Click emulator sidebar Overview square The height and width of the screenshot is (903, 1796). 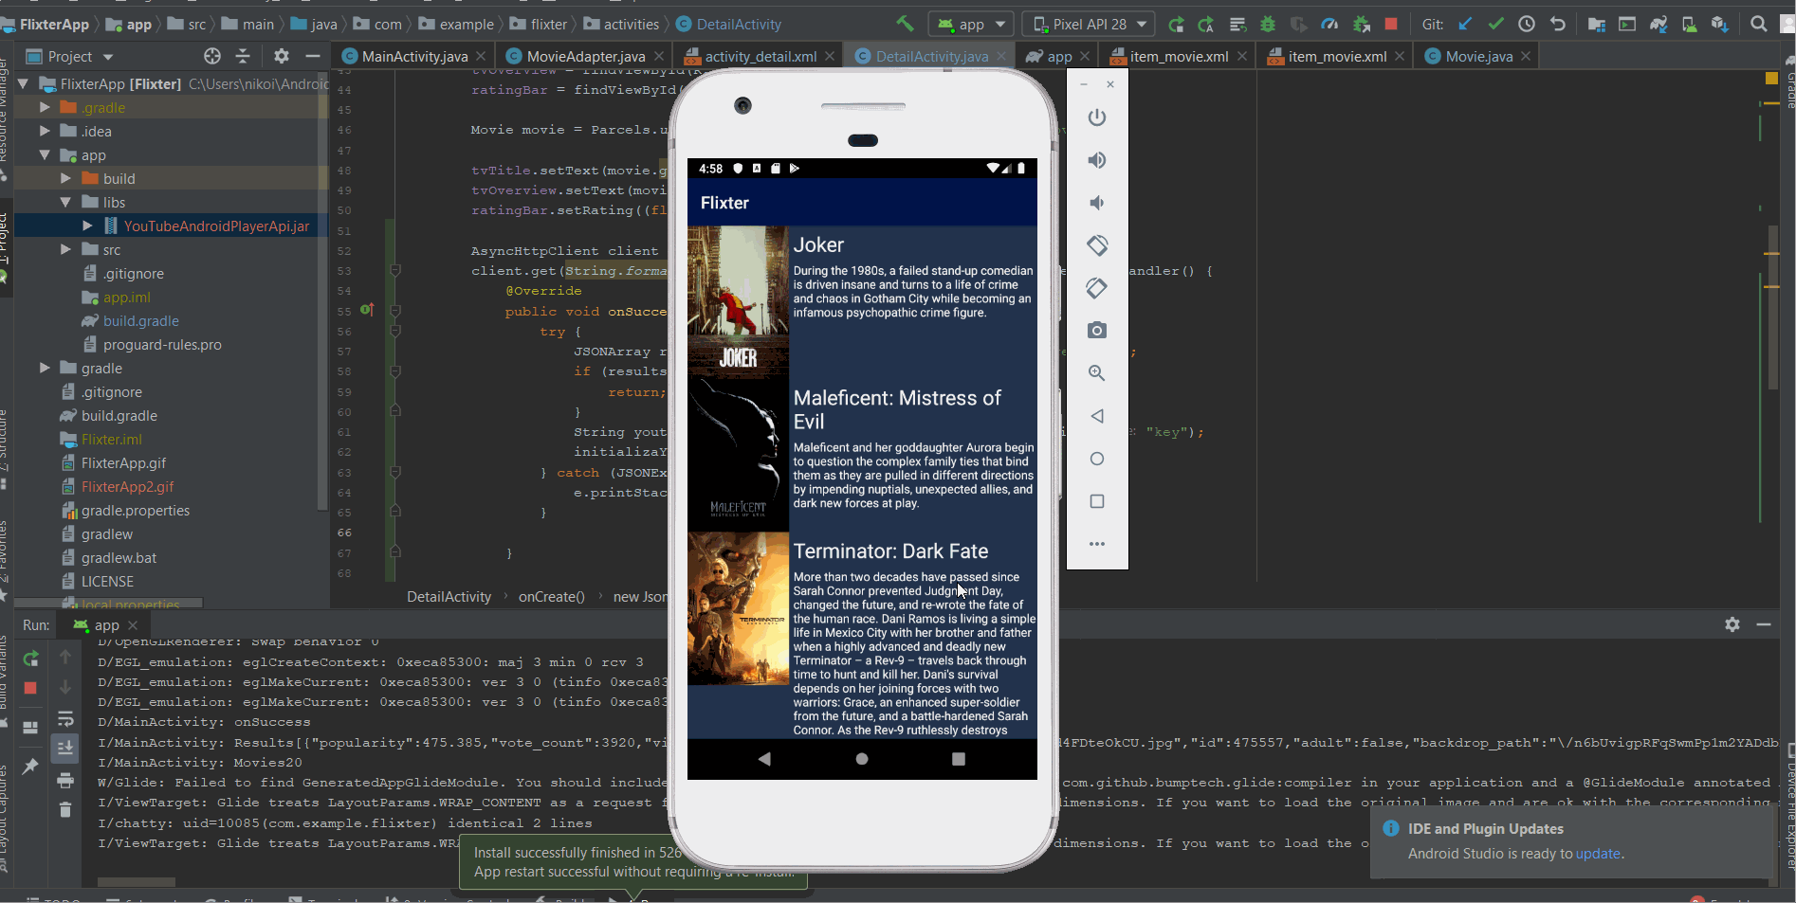(x=1097, y=501)
